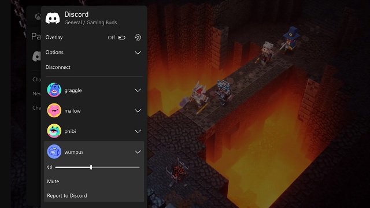This screenshot has width=370, height=208.
Task: Click graggle's avatar icon
Action: (x=54, y=90)
